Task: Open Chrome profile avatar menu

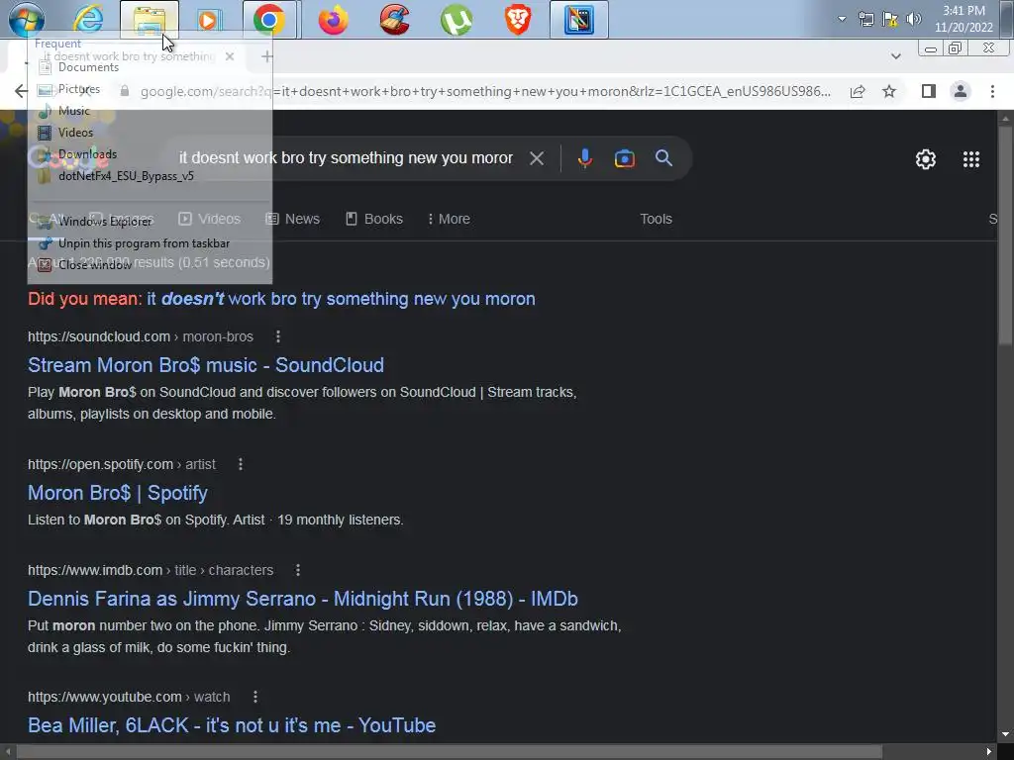Action: [x=961, y=92]
